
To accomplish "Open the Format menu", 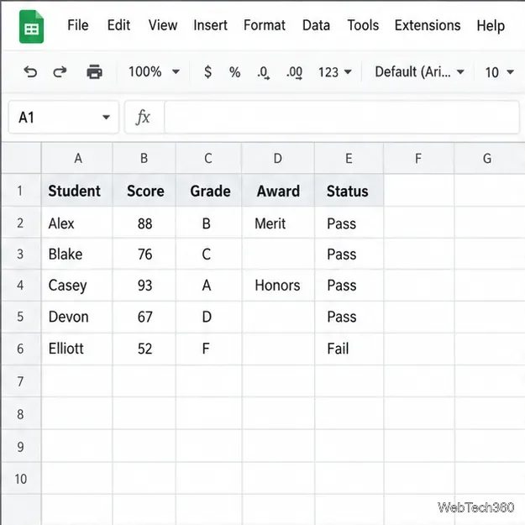I will point(264,25).
